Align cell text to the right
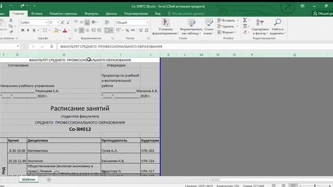 (x=87, y=30)
